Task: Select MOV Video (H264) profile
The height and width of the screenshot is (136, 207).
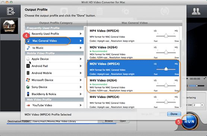Action: pyautogui.click(x=133, y=51)
